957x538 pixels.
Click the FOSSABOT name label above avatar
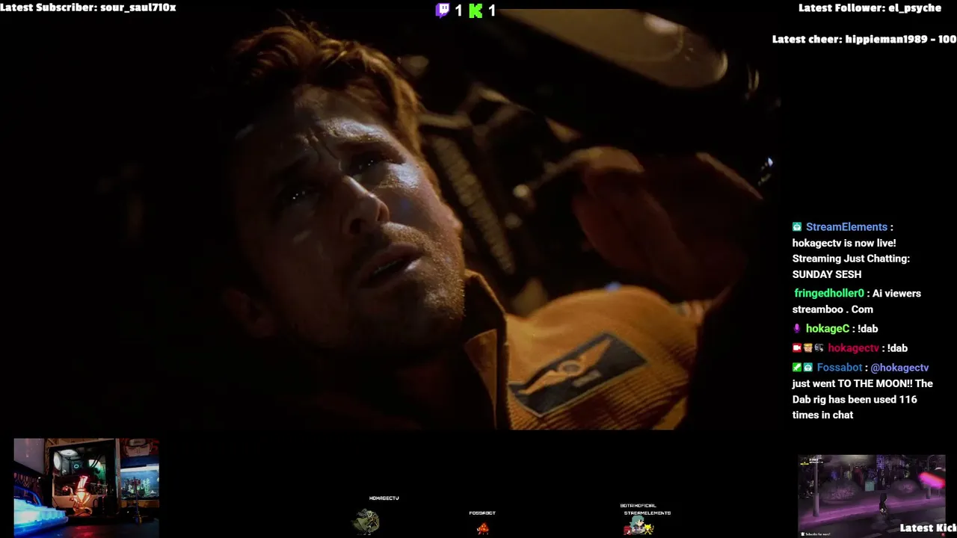(482, 513)
